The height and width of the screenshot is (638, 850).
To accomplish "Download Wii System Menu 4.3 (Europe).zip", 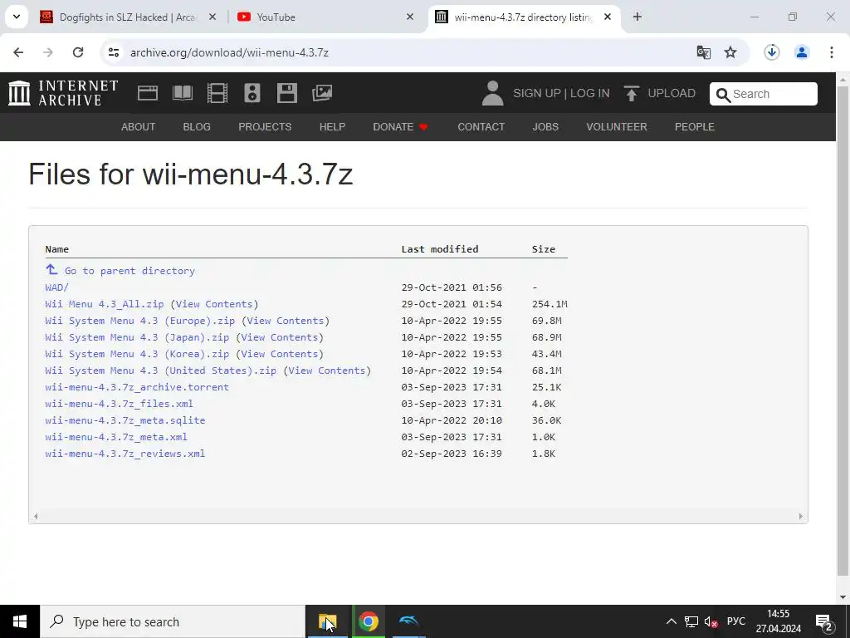I will [139, 321].
